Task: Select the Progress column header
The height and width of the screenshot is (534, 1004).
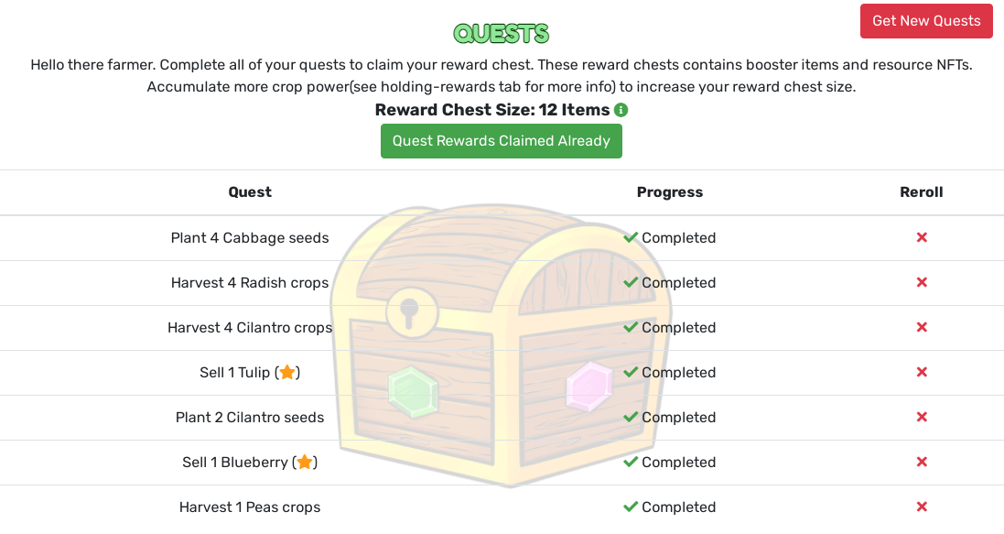Action: click(x=670, y=192)
